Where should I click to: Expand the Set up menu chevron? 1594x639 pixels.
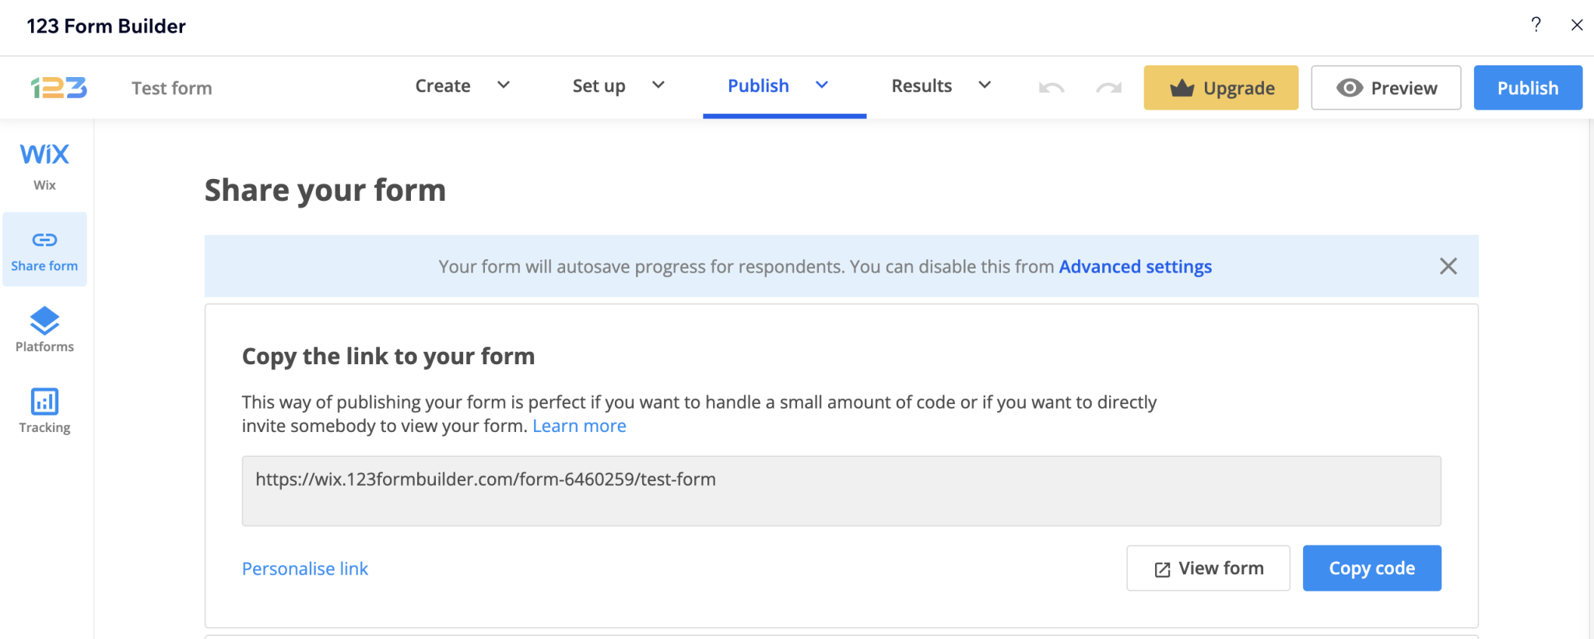pyautogui.click(x=658, y=85)
